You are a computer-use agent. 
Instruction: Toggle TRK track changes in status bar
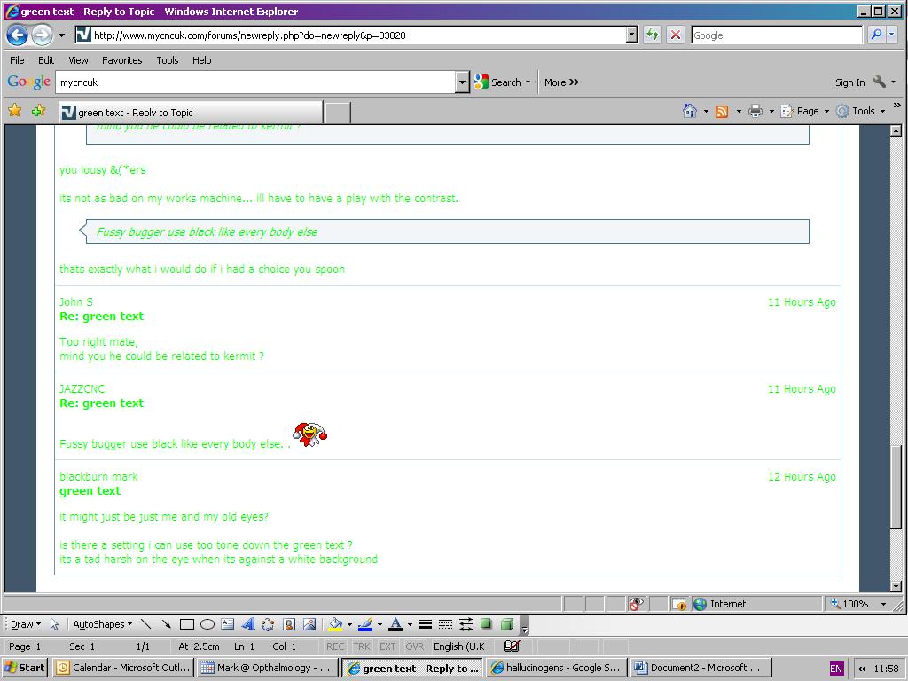pyautogui.click(x=362, y=646)
